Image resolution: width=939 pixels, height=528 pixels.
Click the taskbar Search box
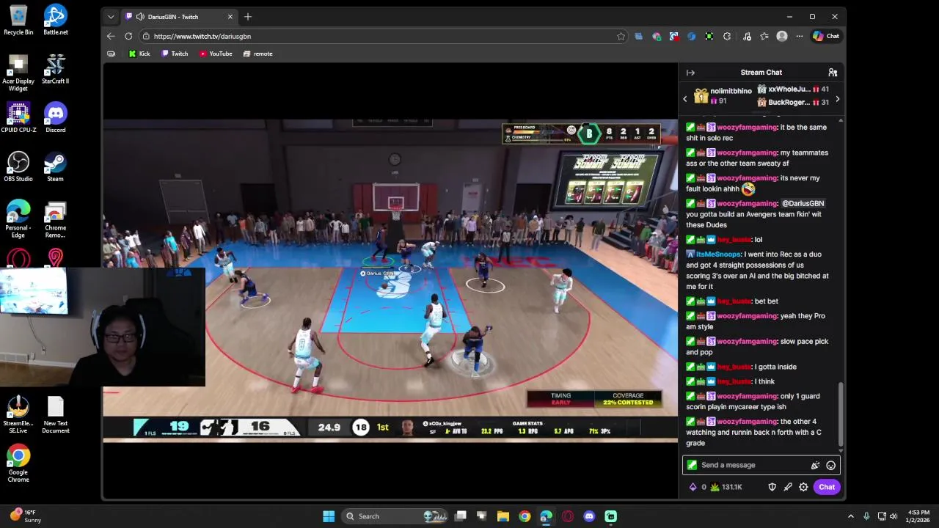[396, 516]
